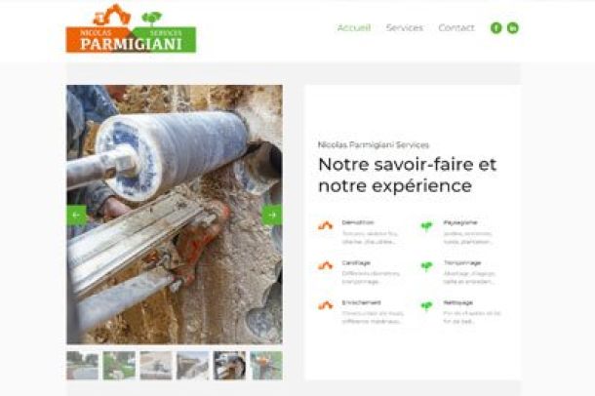Image resolution: width=595 pixels, height=396 pixels.
Task: Click the green tree icon beside Paysagisme
Action: [427, 226]
